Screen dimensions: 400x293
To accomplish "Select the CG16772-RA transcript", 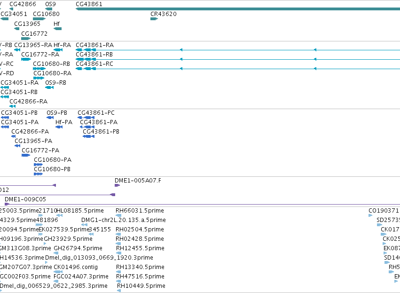I will [x=26, y=59].
